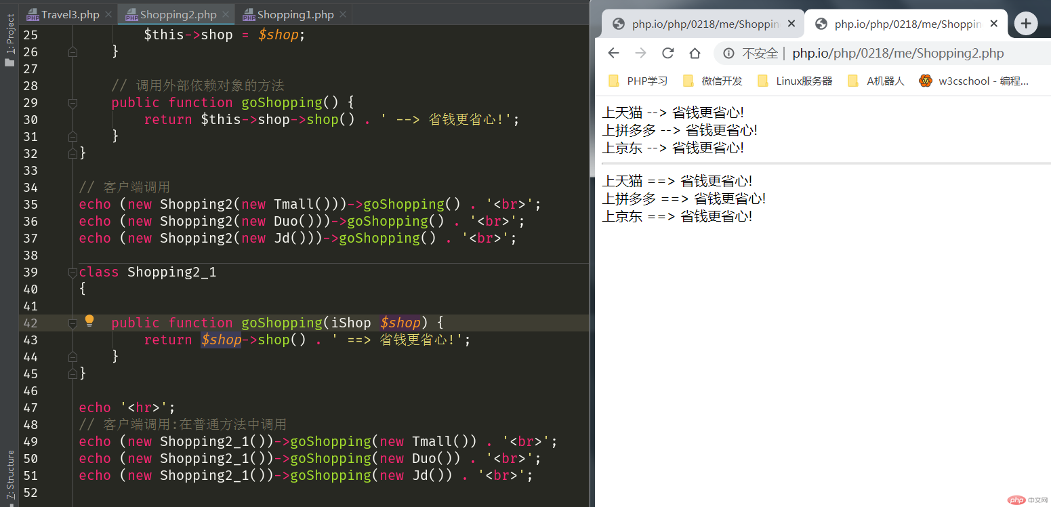The width and height of the screenshot is (1051, 507).
Task: Click "echo '<hr>';" on line 47
Action: tap(127, 407)
